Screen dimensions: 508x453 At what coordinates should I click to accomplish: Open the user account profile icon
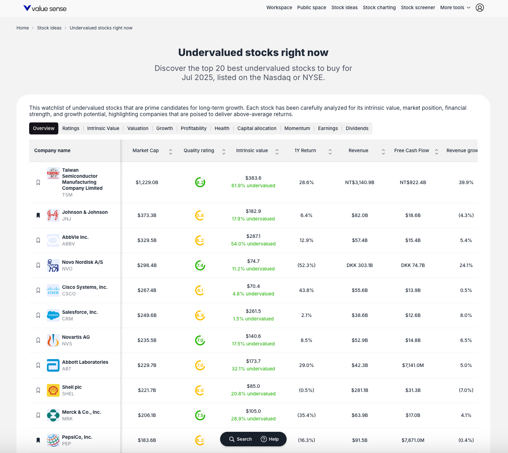pyautogui.click(x=480, y=8)
